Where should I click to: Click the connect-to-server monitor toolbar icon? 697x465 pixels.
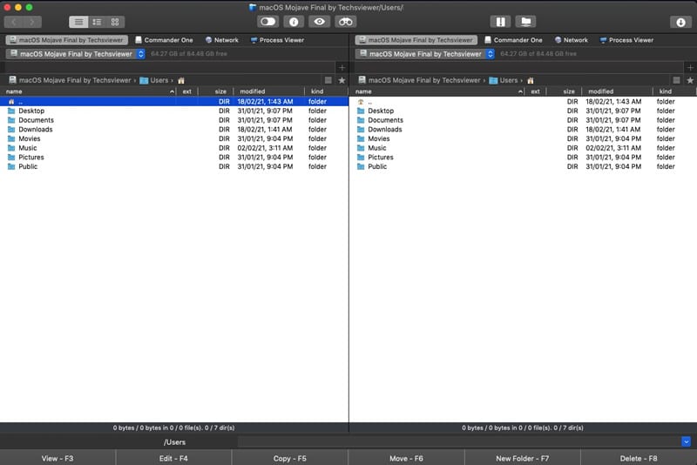tap(526, 21)
